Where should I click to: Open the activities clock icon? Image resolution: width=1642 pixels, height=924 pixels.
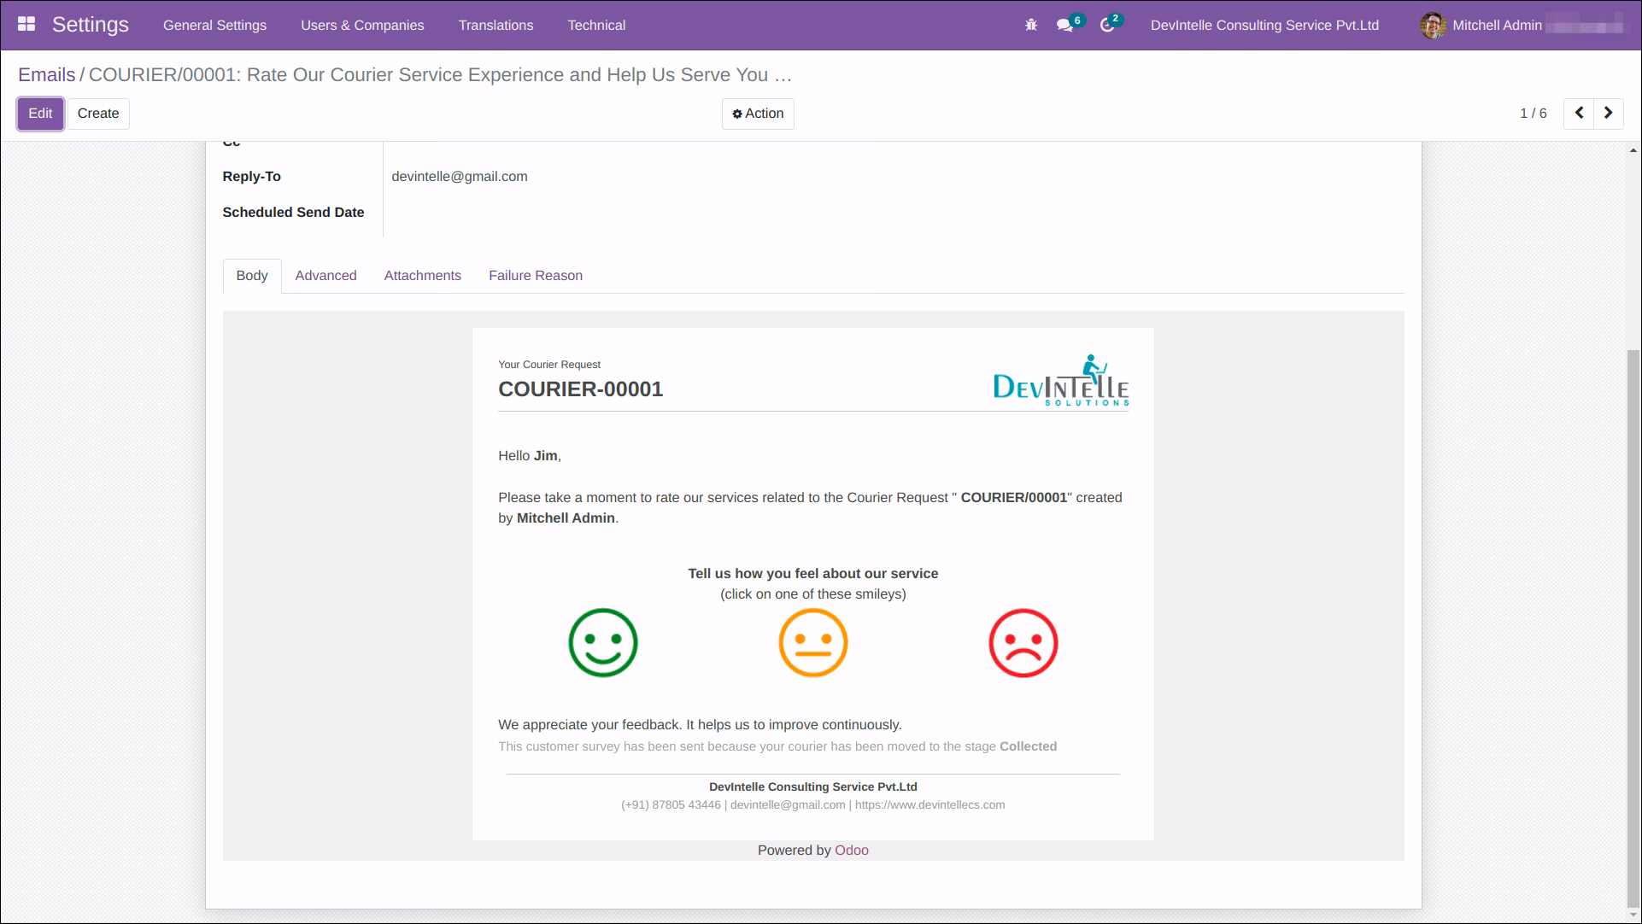[x=1107, y=26]
